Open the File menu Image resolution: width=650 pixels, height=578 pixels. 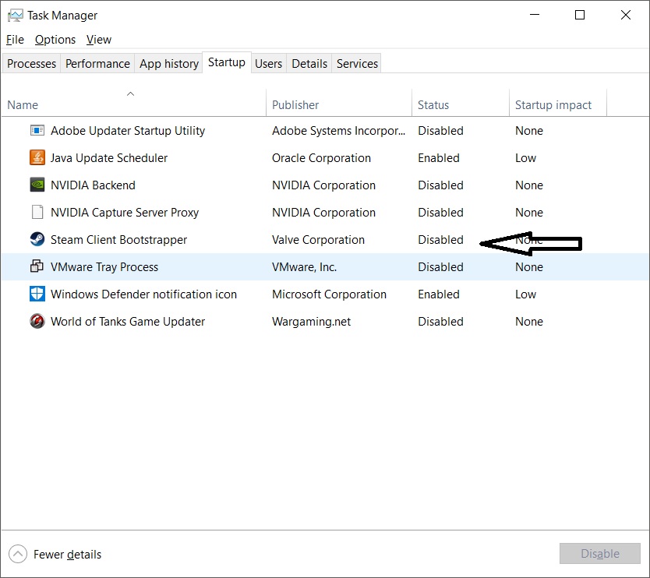click(x=16, y=40)
